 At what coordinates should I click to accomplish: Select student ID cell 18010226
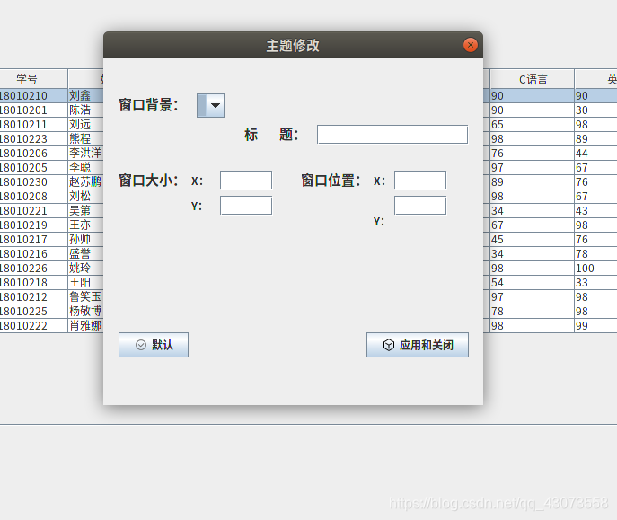[34, 268]
